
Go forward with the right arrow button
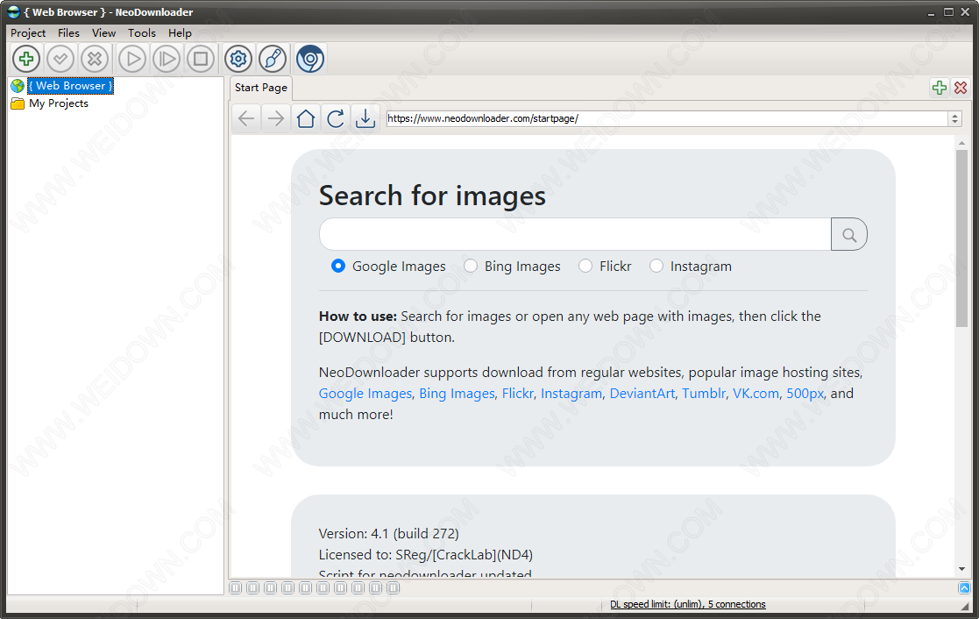coord(276,118)
